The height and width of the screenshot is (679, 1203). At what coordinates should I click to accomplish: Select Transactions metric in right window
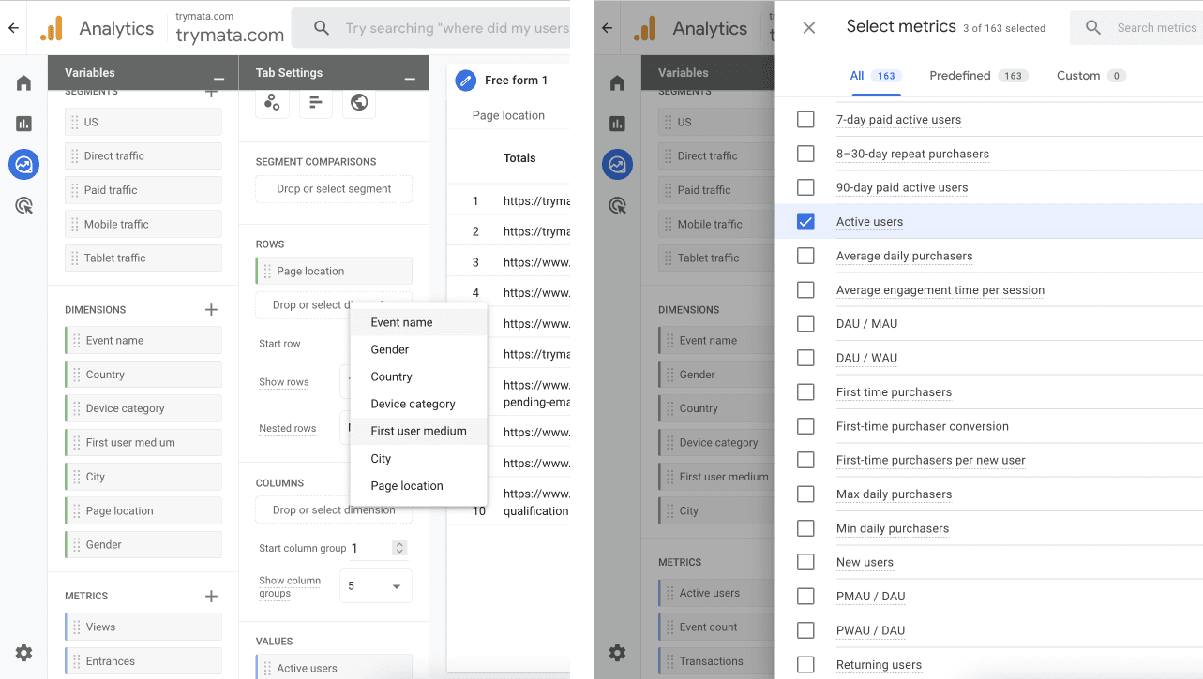(716, 660)
